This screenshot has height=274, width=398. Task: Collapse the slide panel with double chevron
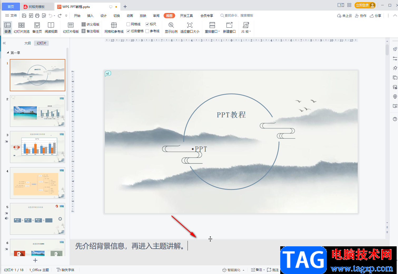pos(4,43)
